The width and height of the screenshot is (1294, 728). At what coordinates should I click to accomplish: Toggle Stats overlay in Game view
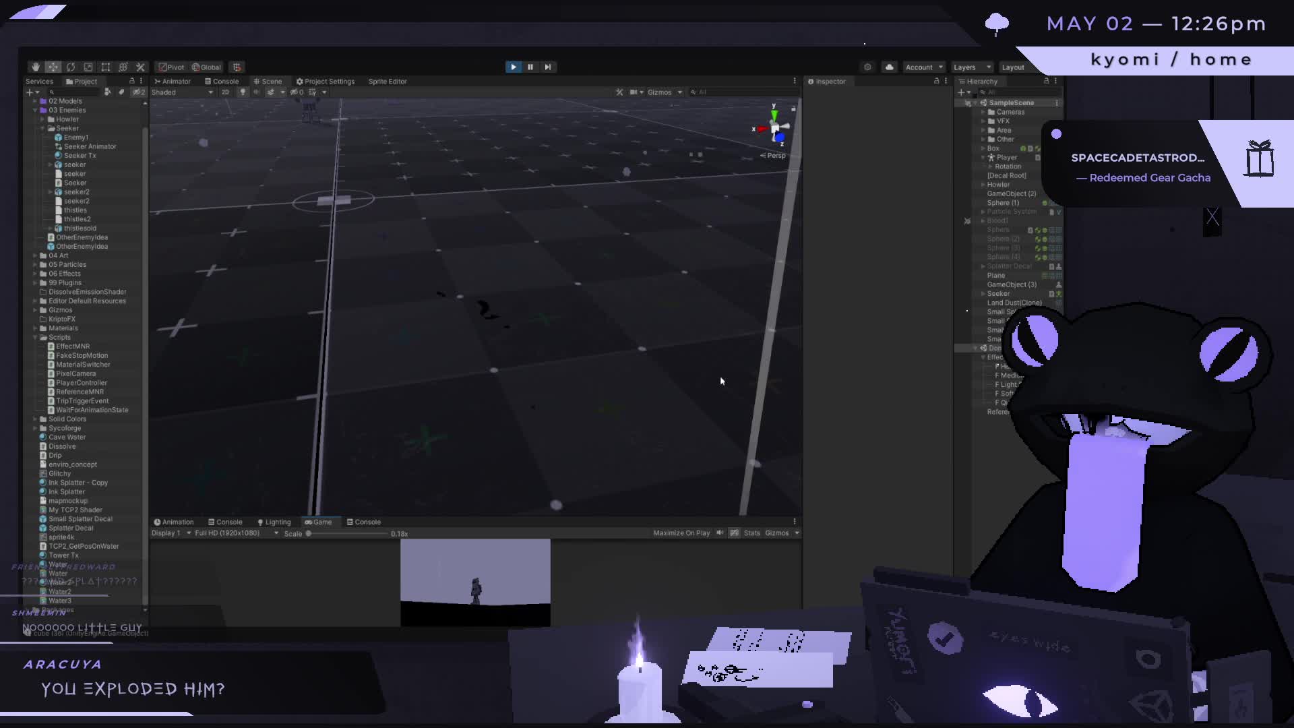(751, 533)
